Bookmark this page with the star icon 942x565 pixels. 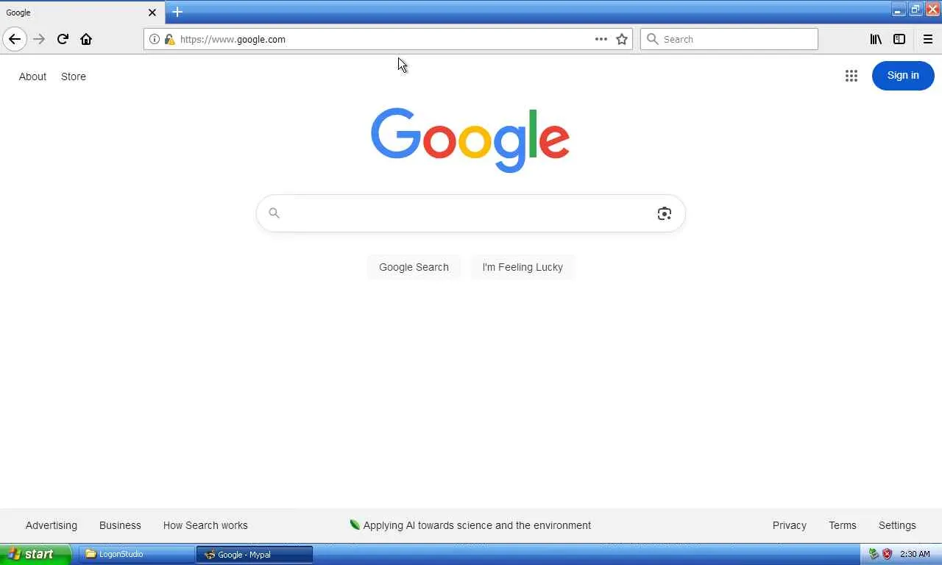point(622,39)
